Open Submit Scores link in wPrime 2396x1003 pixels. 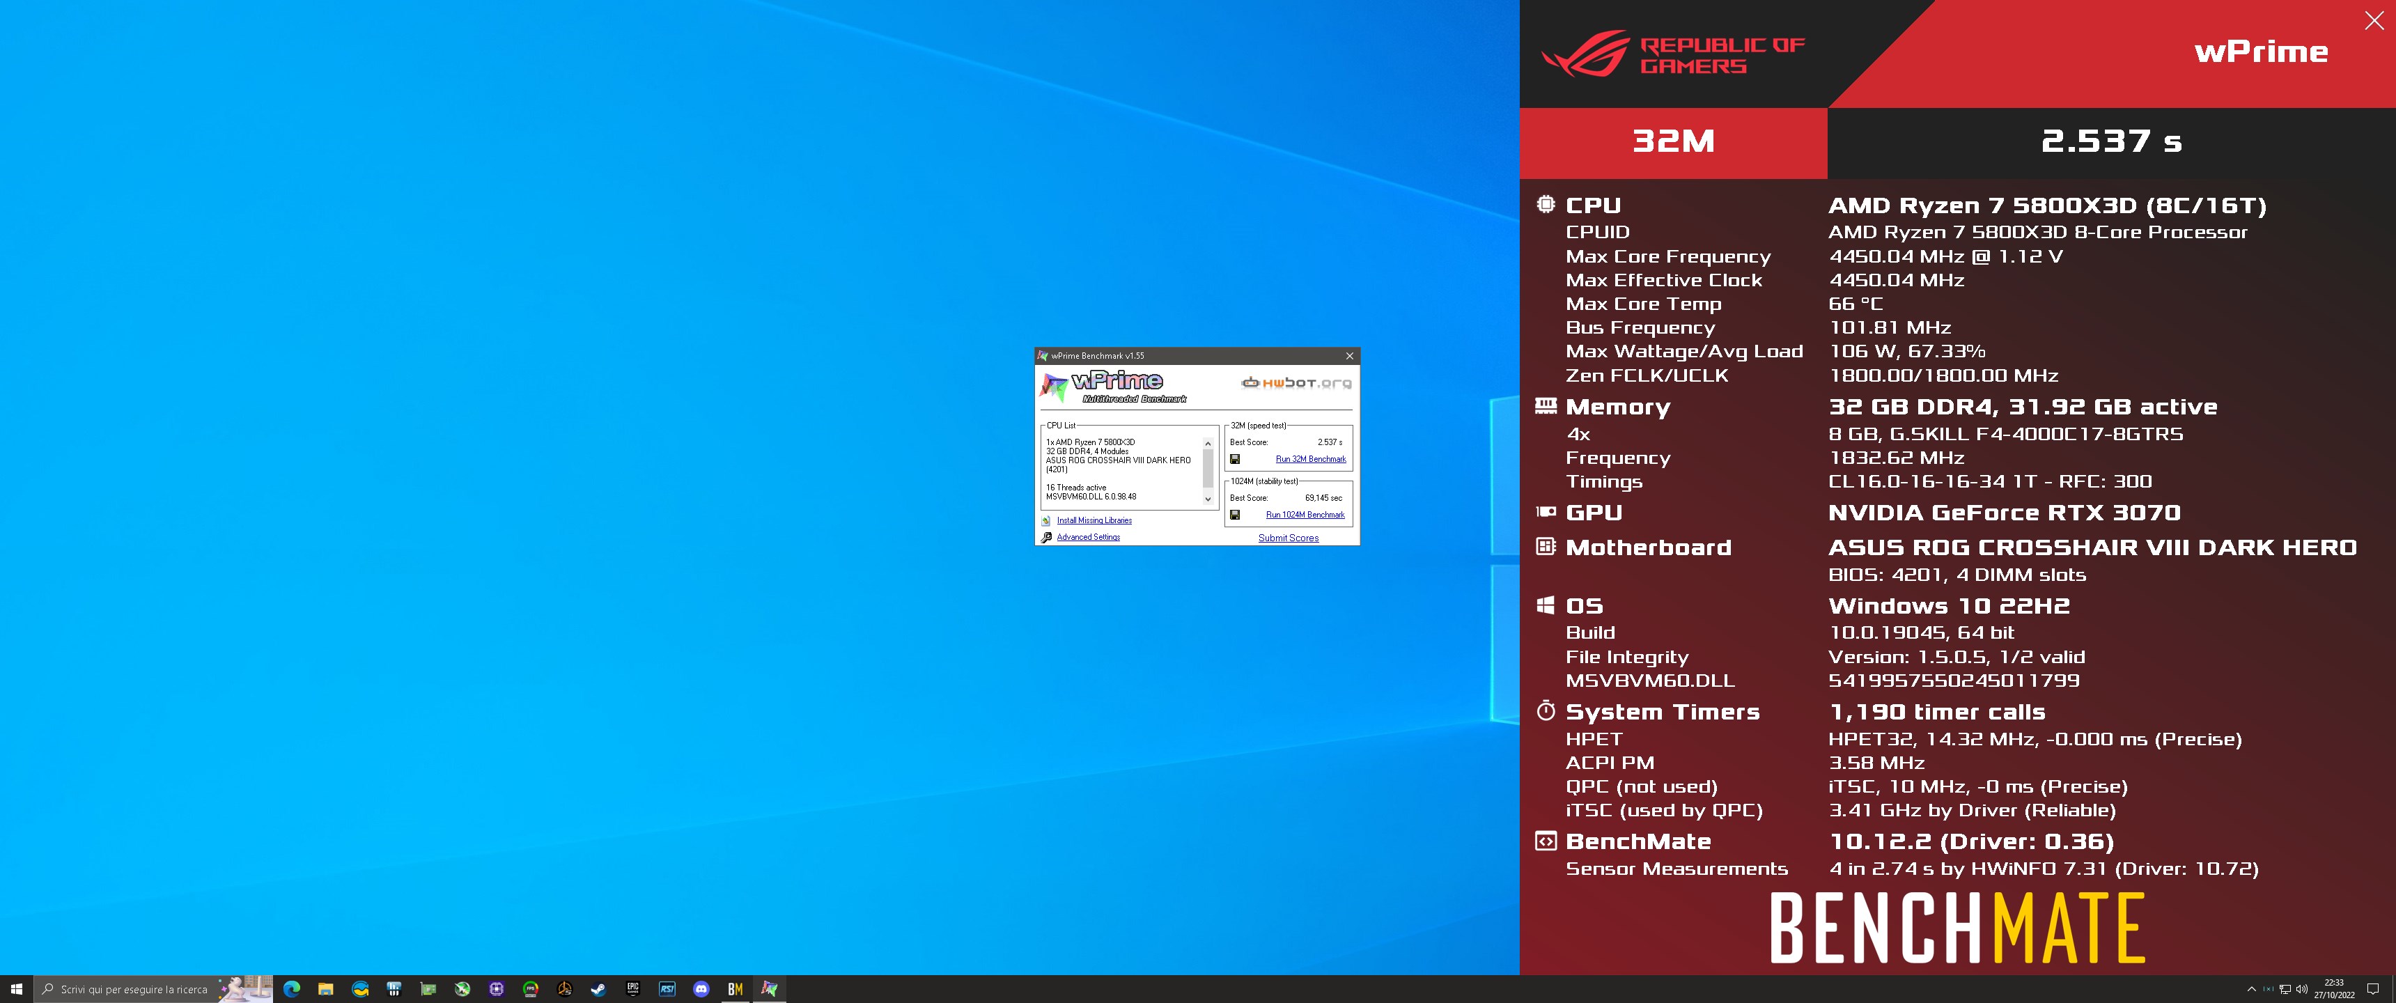[x=1289, y=538]
